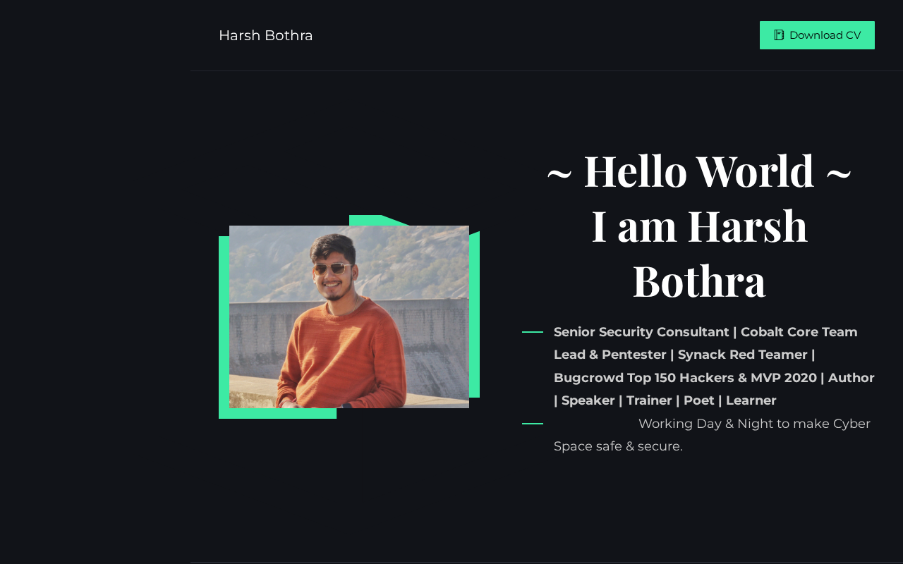
Task: Click the "I am Harsh" heading line
Action: coord(699,226)
